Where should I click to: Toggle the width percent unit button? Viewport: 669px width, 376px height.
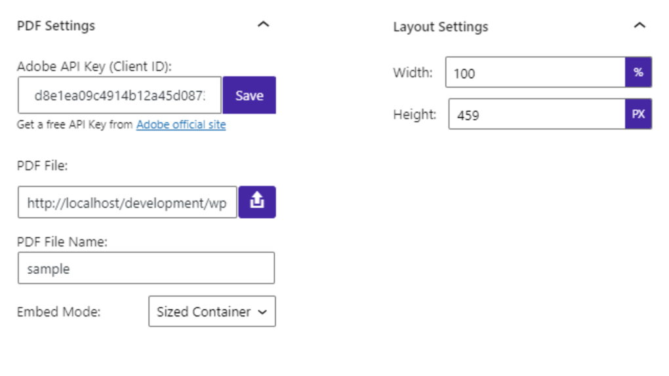pos(638,73)
